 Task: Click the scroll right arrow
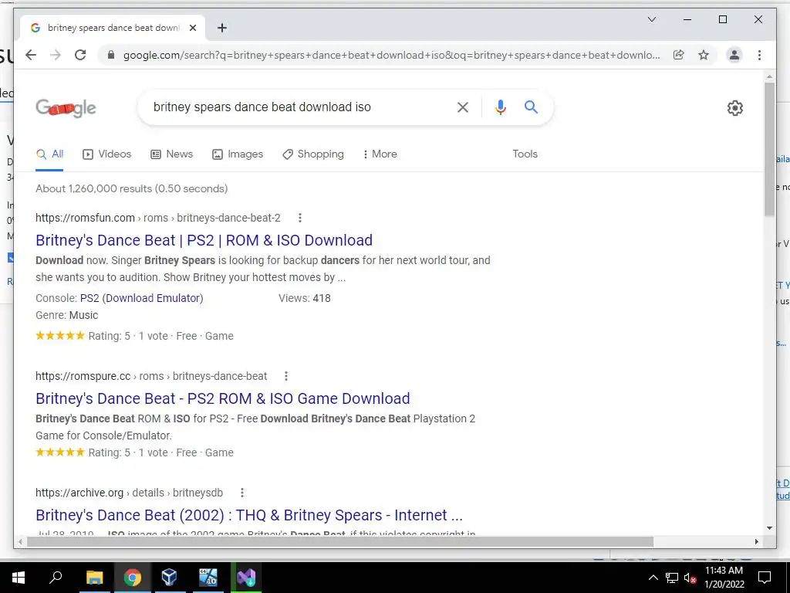point(756,541)
